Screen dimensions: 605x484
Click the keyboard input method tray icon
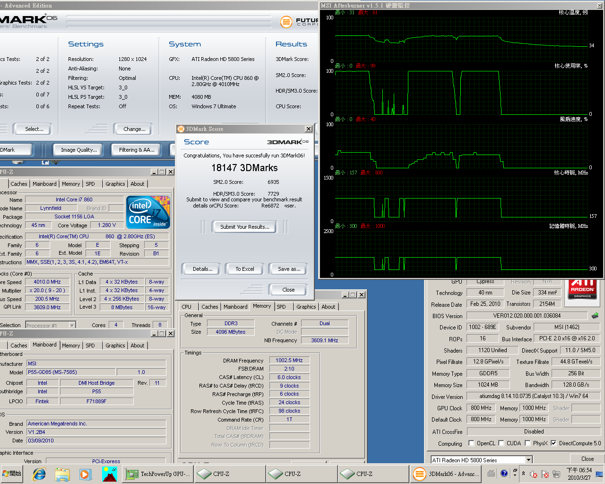click(x=492, y=473)
